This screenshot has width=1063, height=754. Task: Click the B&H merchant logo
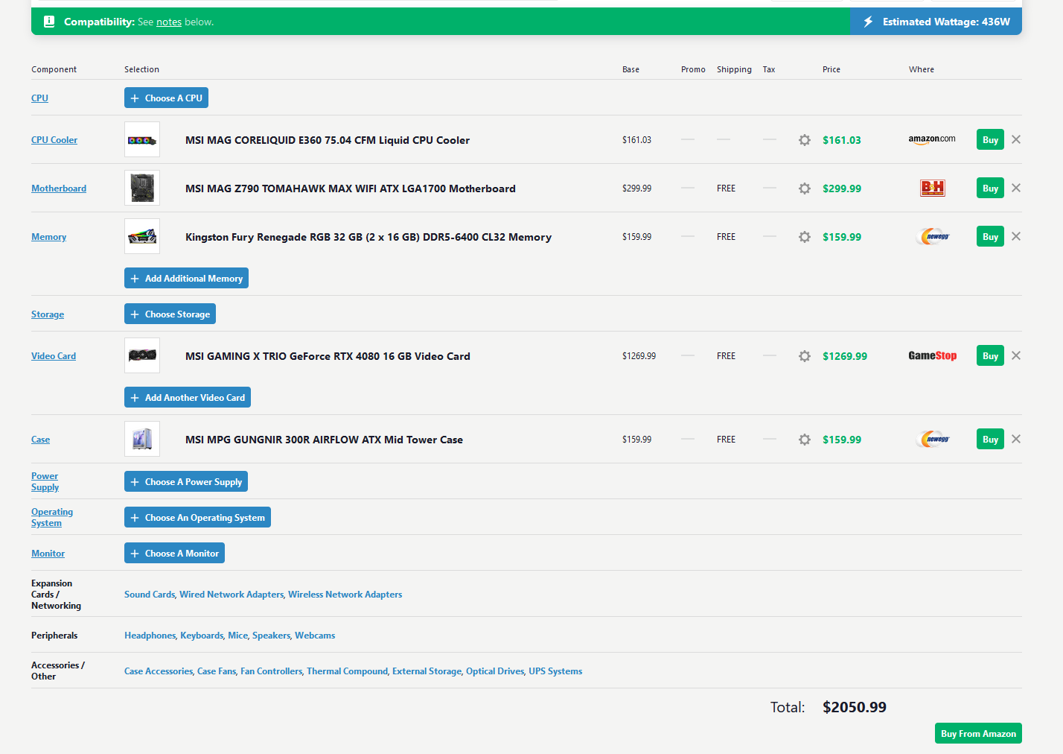point(932,188)
